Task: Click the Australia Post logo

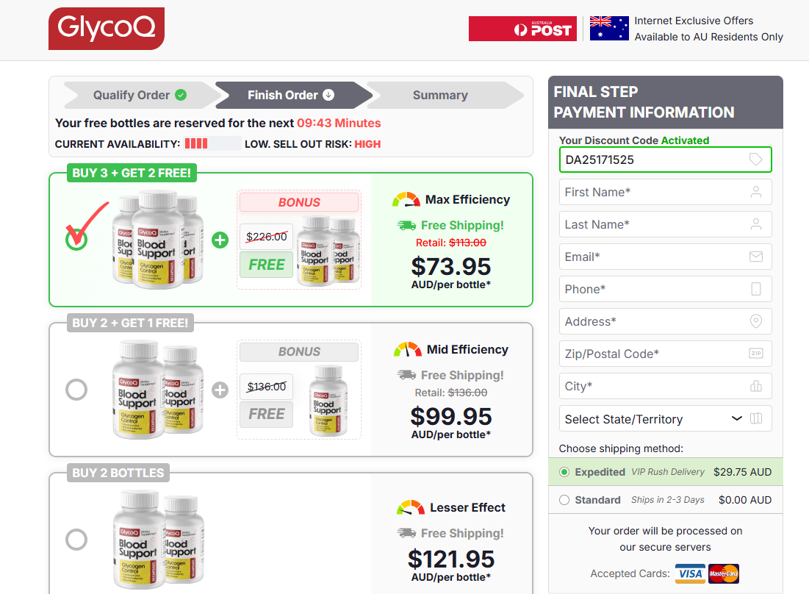Action: 522,29
